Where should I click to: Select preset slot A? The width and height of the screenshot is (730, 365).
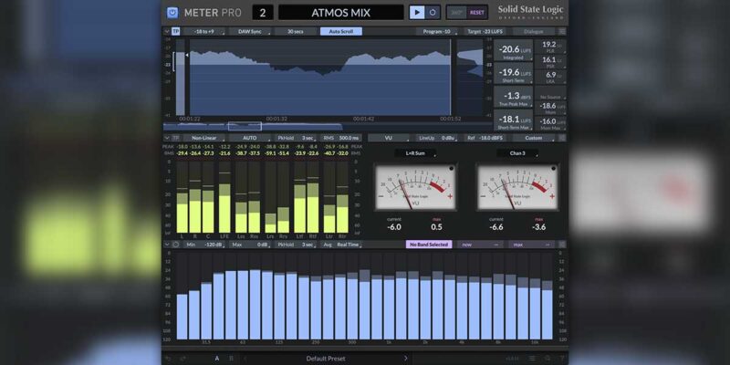tap(217, 359)
